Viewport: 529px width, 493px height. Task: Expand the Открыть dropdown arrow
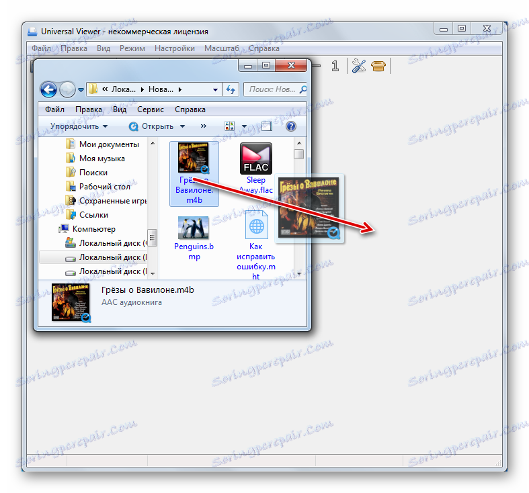[x=183, y=126]
